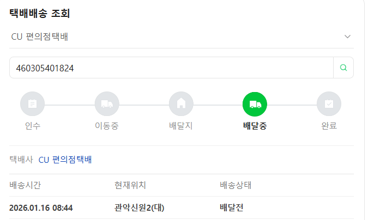Click the green 배달중 delivery truck icon
The width and height of the screenshot is (368, 220).
coord(255,104)
